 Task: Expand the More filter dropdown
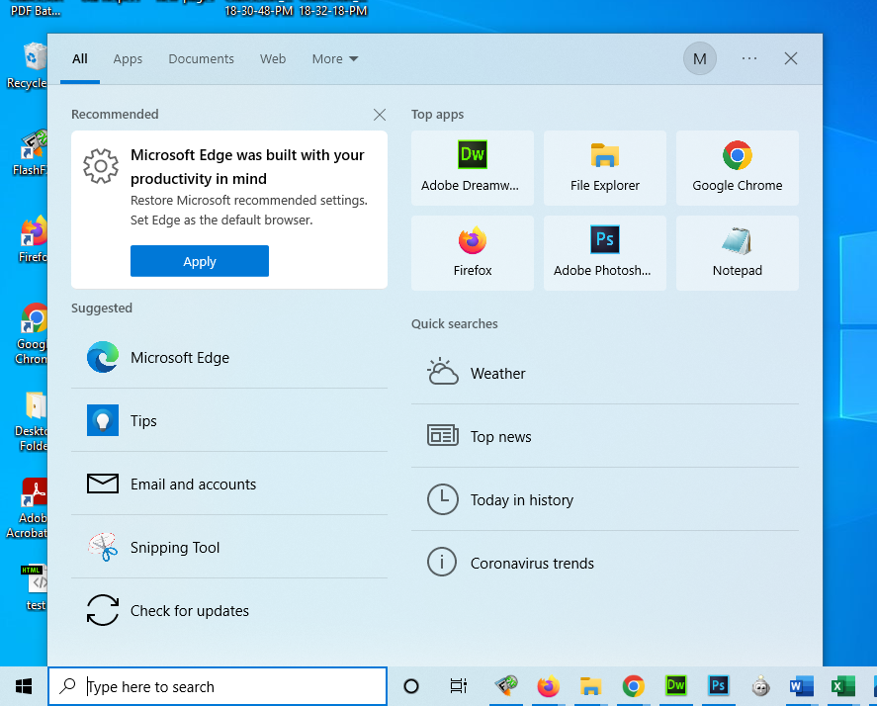335,58
